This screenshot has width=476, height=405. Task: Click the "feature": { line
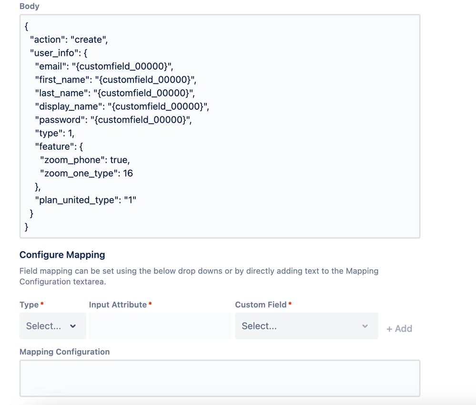pyautogui.click(x=59, y=146)
